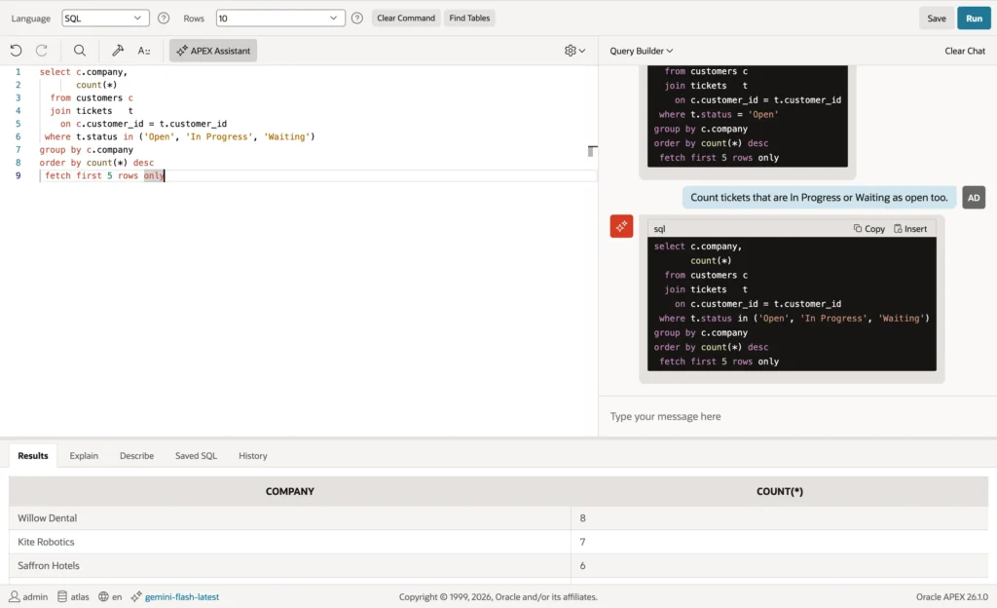Open the find magnifier tool
The image size is (997, 608).
(x=80, y=51)
